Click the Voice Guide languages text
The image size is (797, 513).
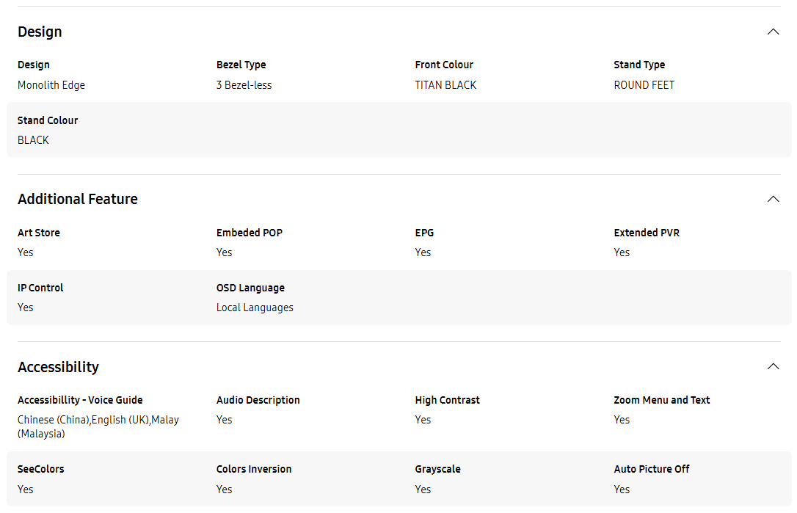(98, 426)
